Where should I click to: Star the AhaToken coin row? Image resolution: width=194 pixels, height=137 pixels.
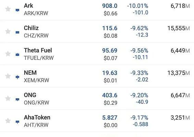tap(8, 121)
